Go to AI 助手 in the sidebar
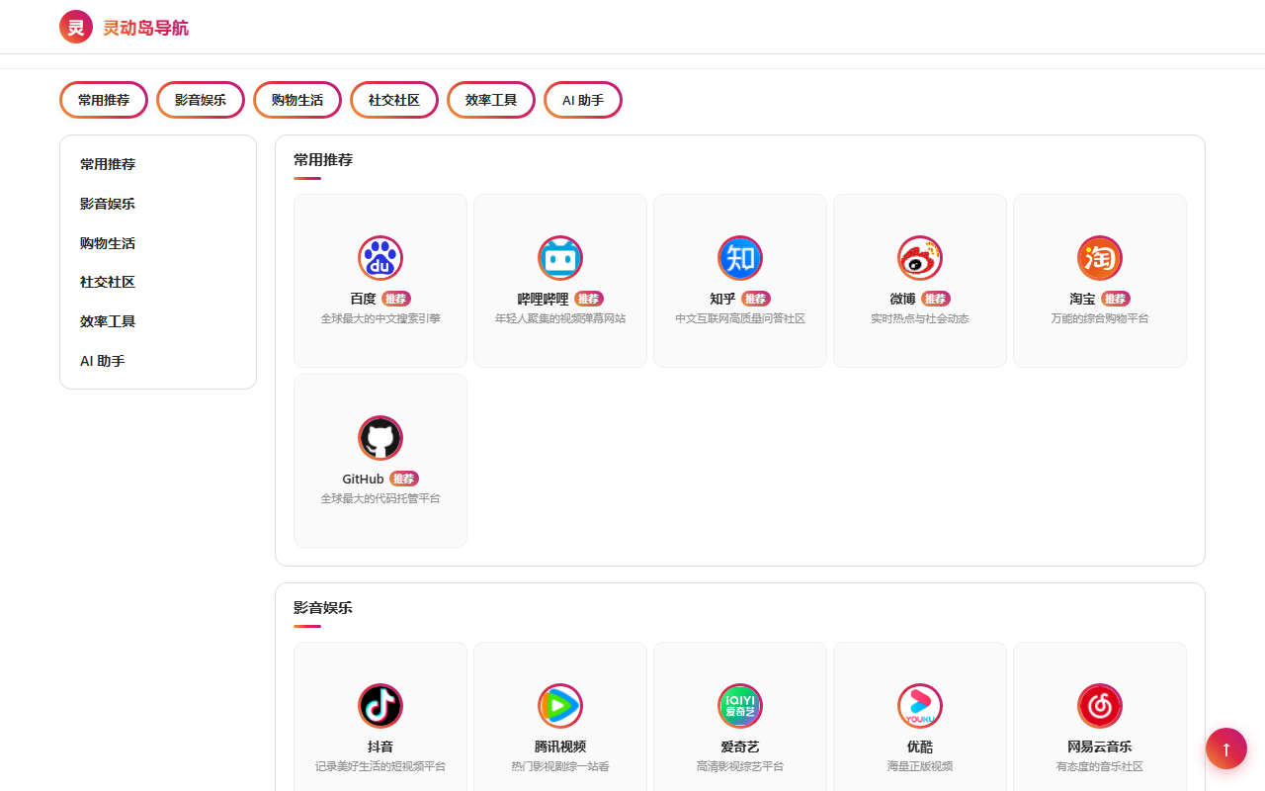1265x791 pixels. pos(158,361)
